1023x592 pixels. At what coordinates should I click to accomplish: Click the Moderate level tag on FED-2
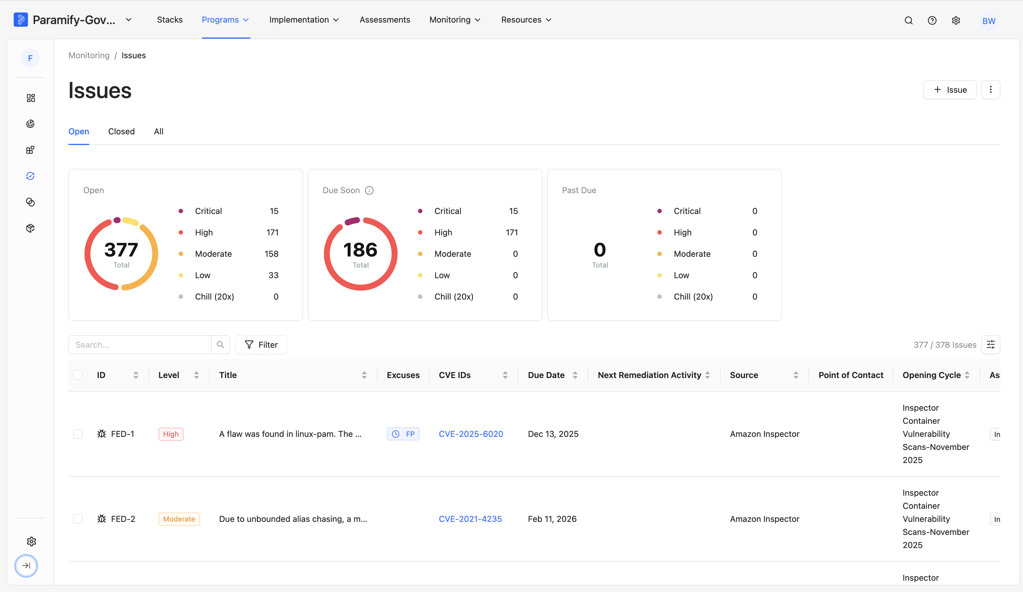click(x=179, y=519)
